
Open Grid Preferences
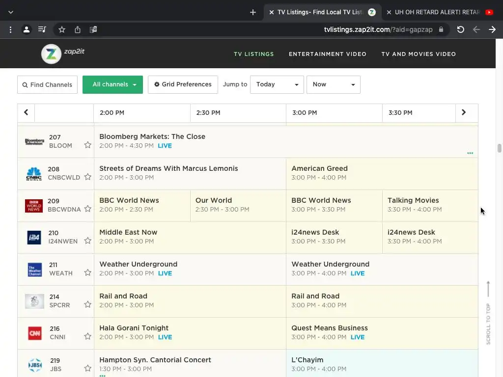[x=183, y=84]
